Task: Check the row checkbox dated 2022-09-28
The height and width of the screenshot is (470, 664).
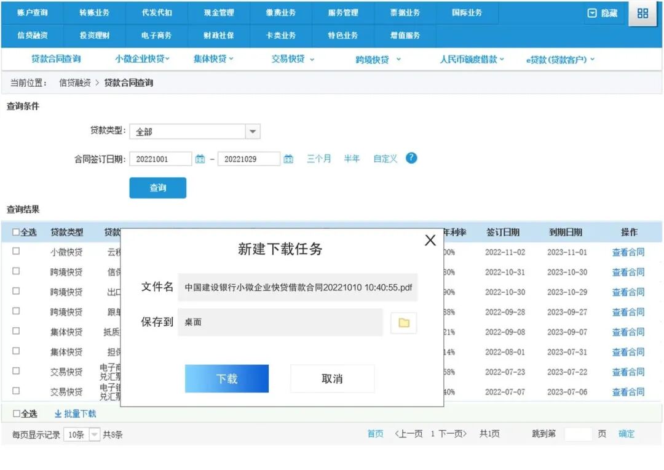Action: [x=16, y=311]
